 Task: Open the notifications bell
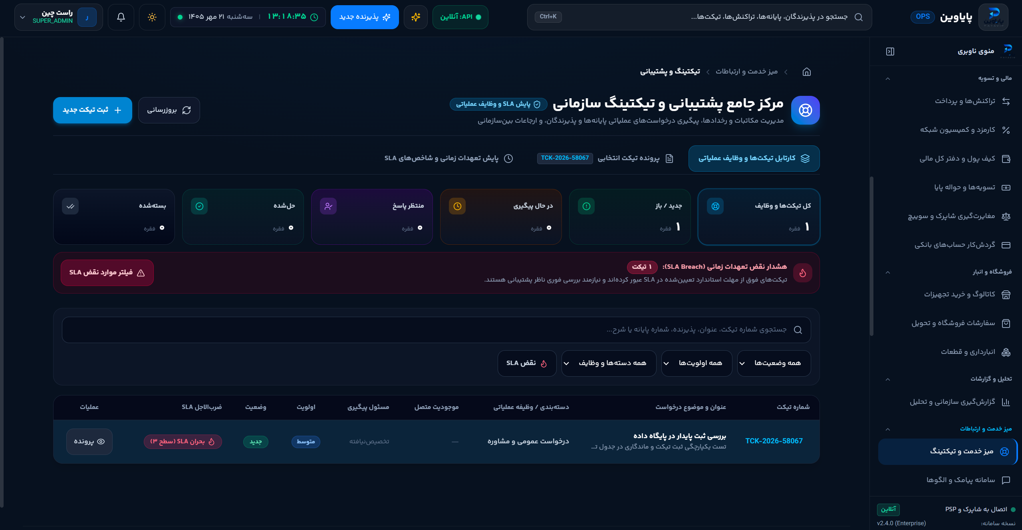(x=121, y=17)
